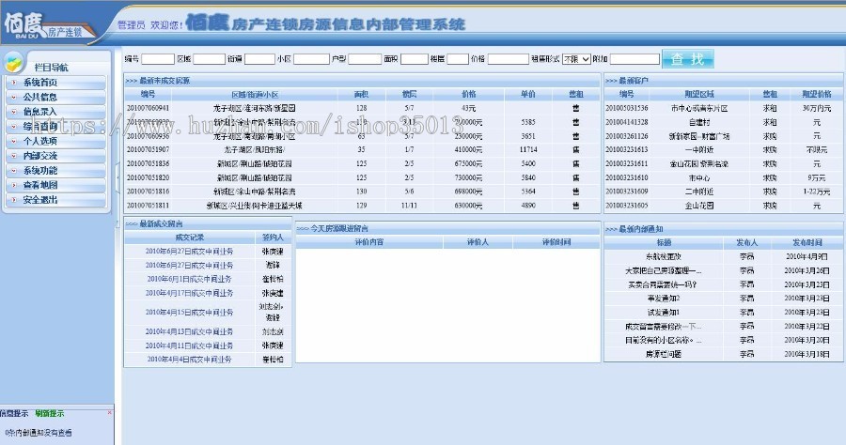Click the 2010年4月9日 publish date cell
This screenshot has width=846, height=445.
807,256
